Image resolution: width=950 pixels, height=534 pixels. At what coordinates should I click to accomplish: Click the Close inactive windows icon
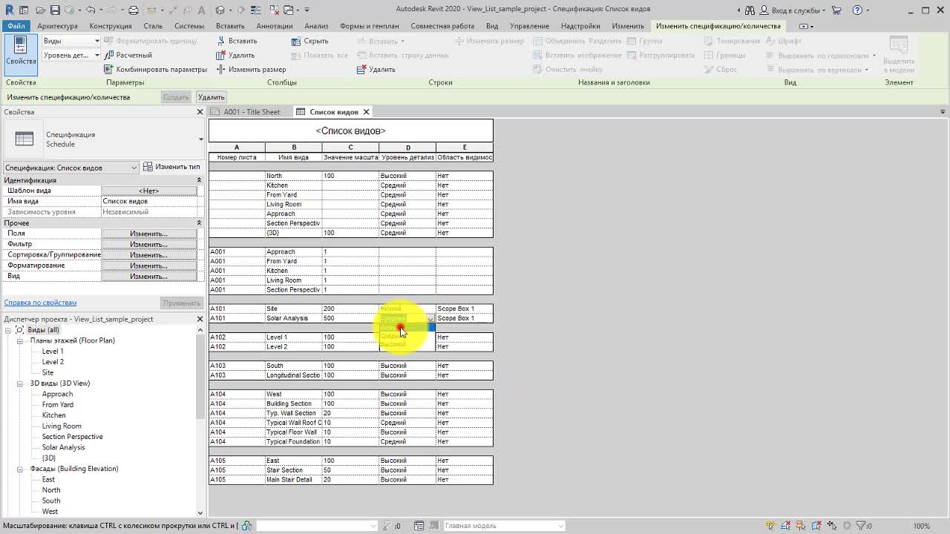tap(274, 10)
